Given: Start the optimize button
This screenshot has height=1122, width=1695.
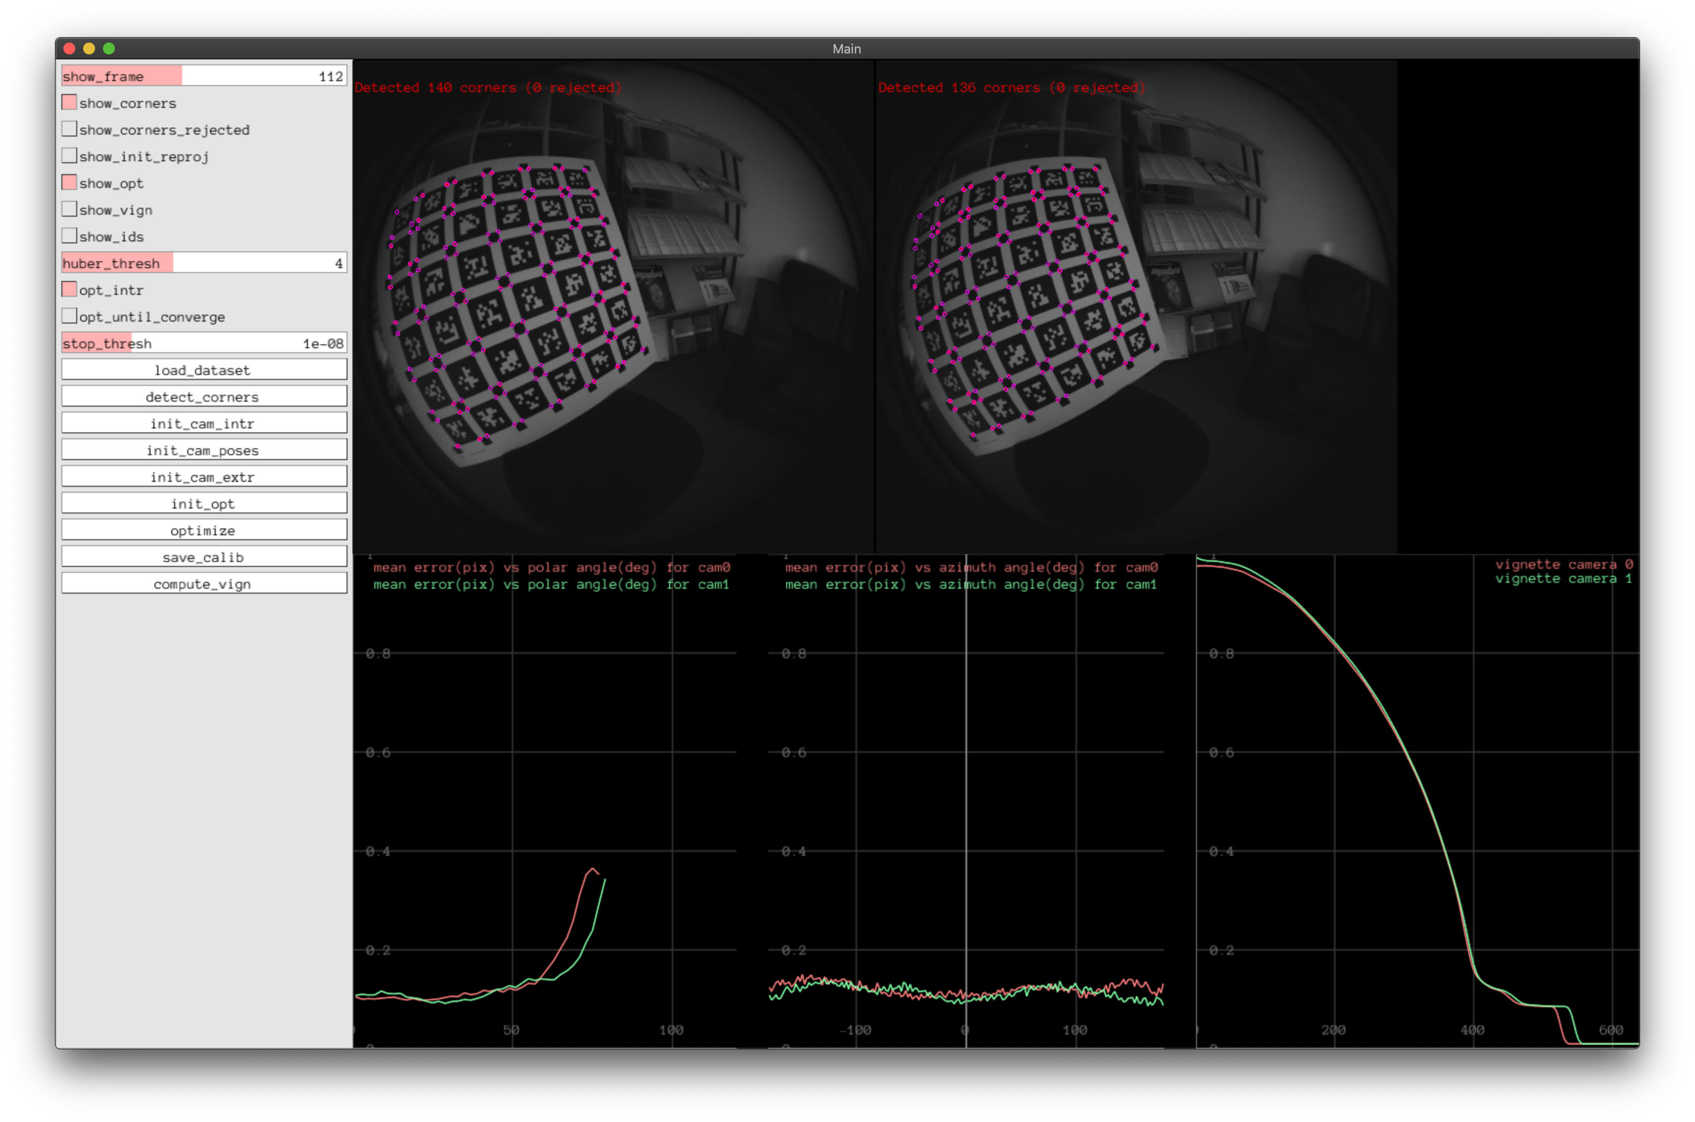Looking at the screenshot, I should 204,530.
